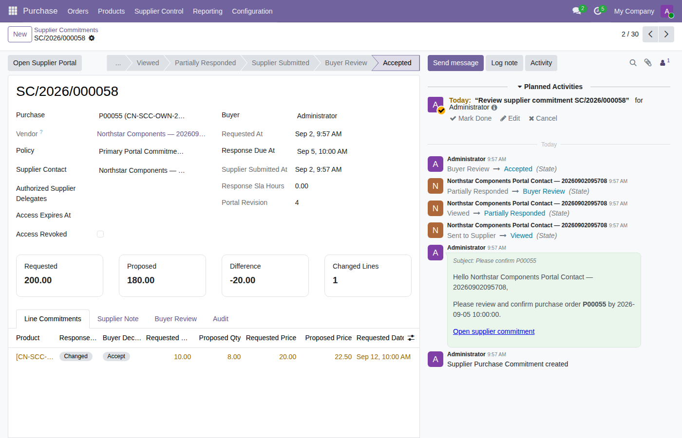The image size is (682, 438).
Task: Open the Orders menu
Action: tap(78, 11)
